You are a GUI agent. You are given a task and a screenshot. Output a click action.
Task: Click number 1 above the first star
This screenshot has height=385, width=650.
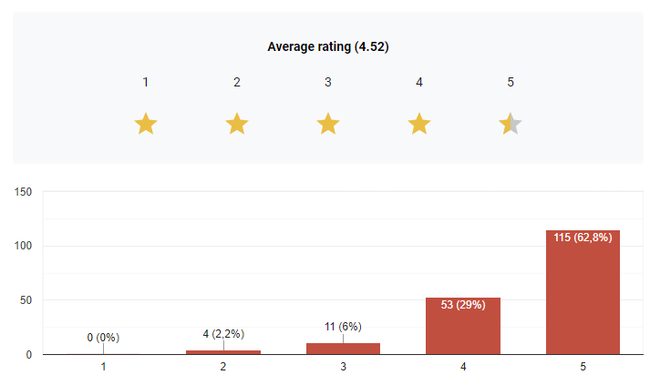pyautogui.click(x=146, y=82)
